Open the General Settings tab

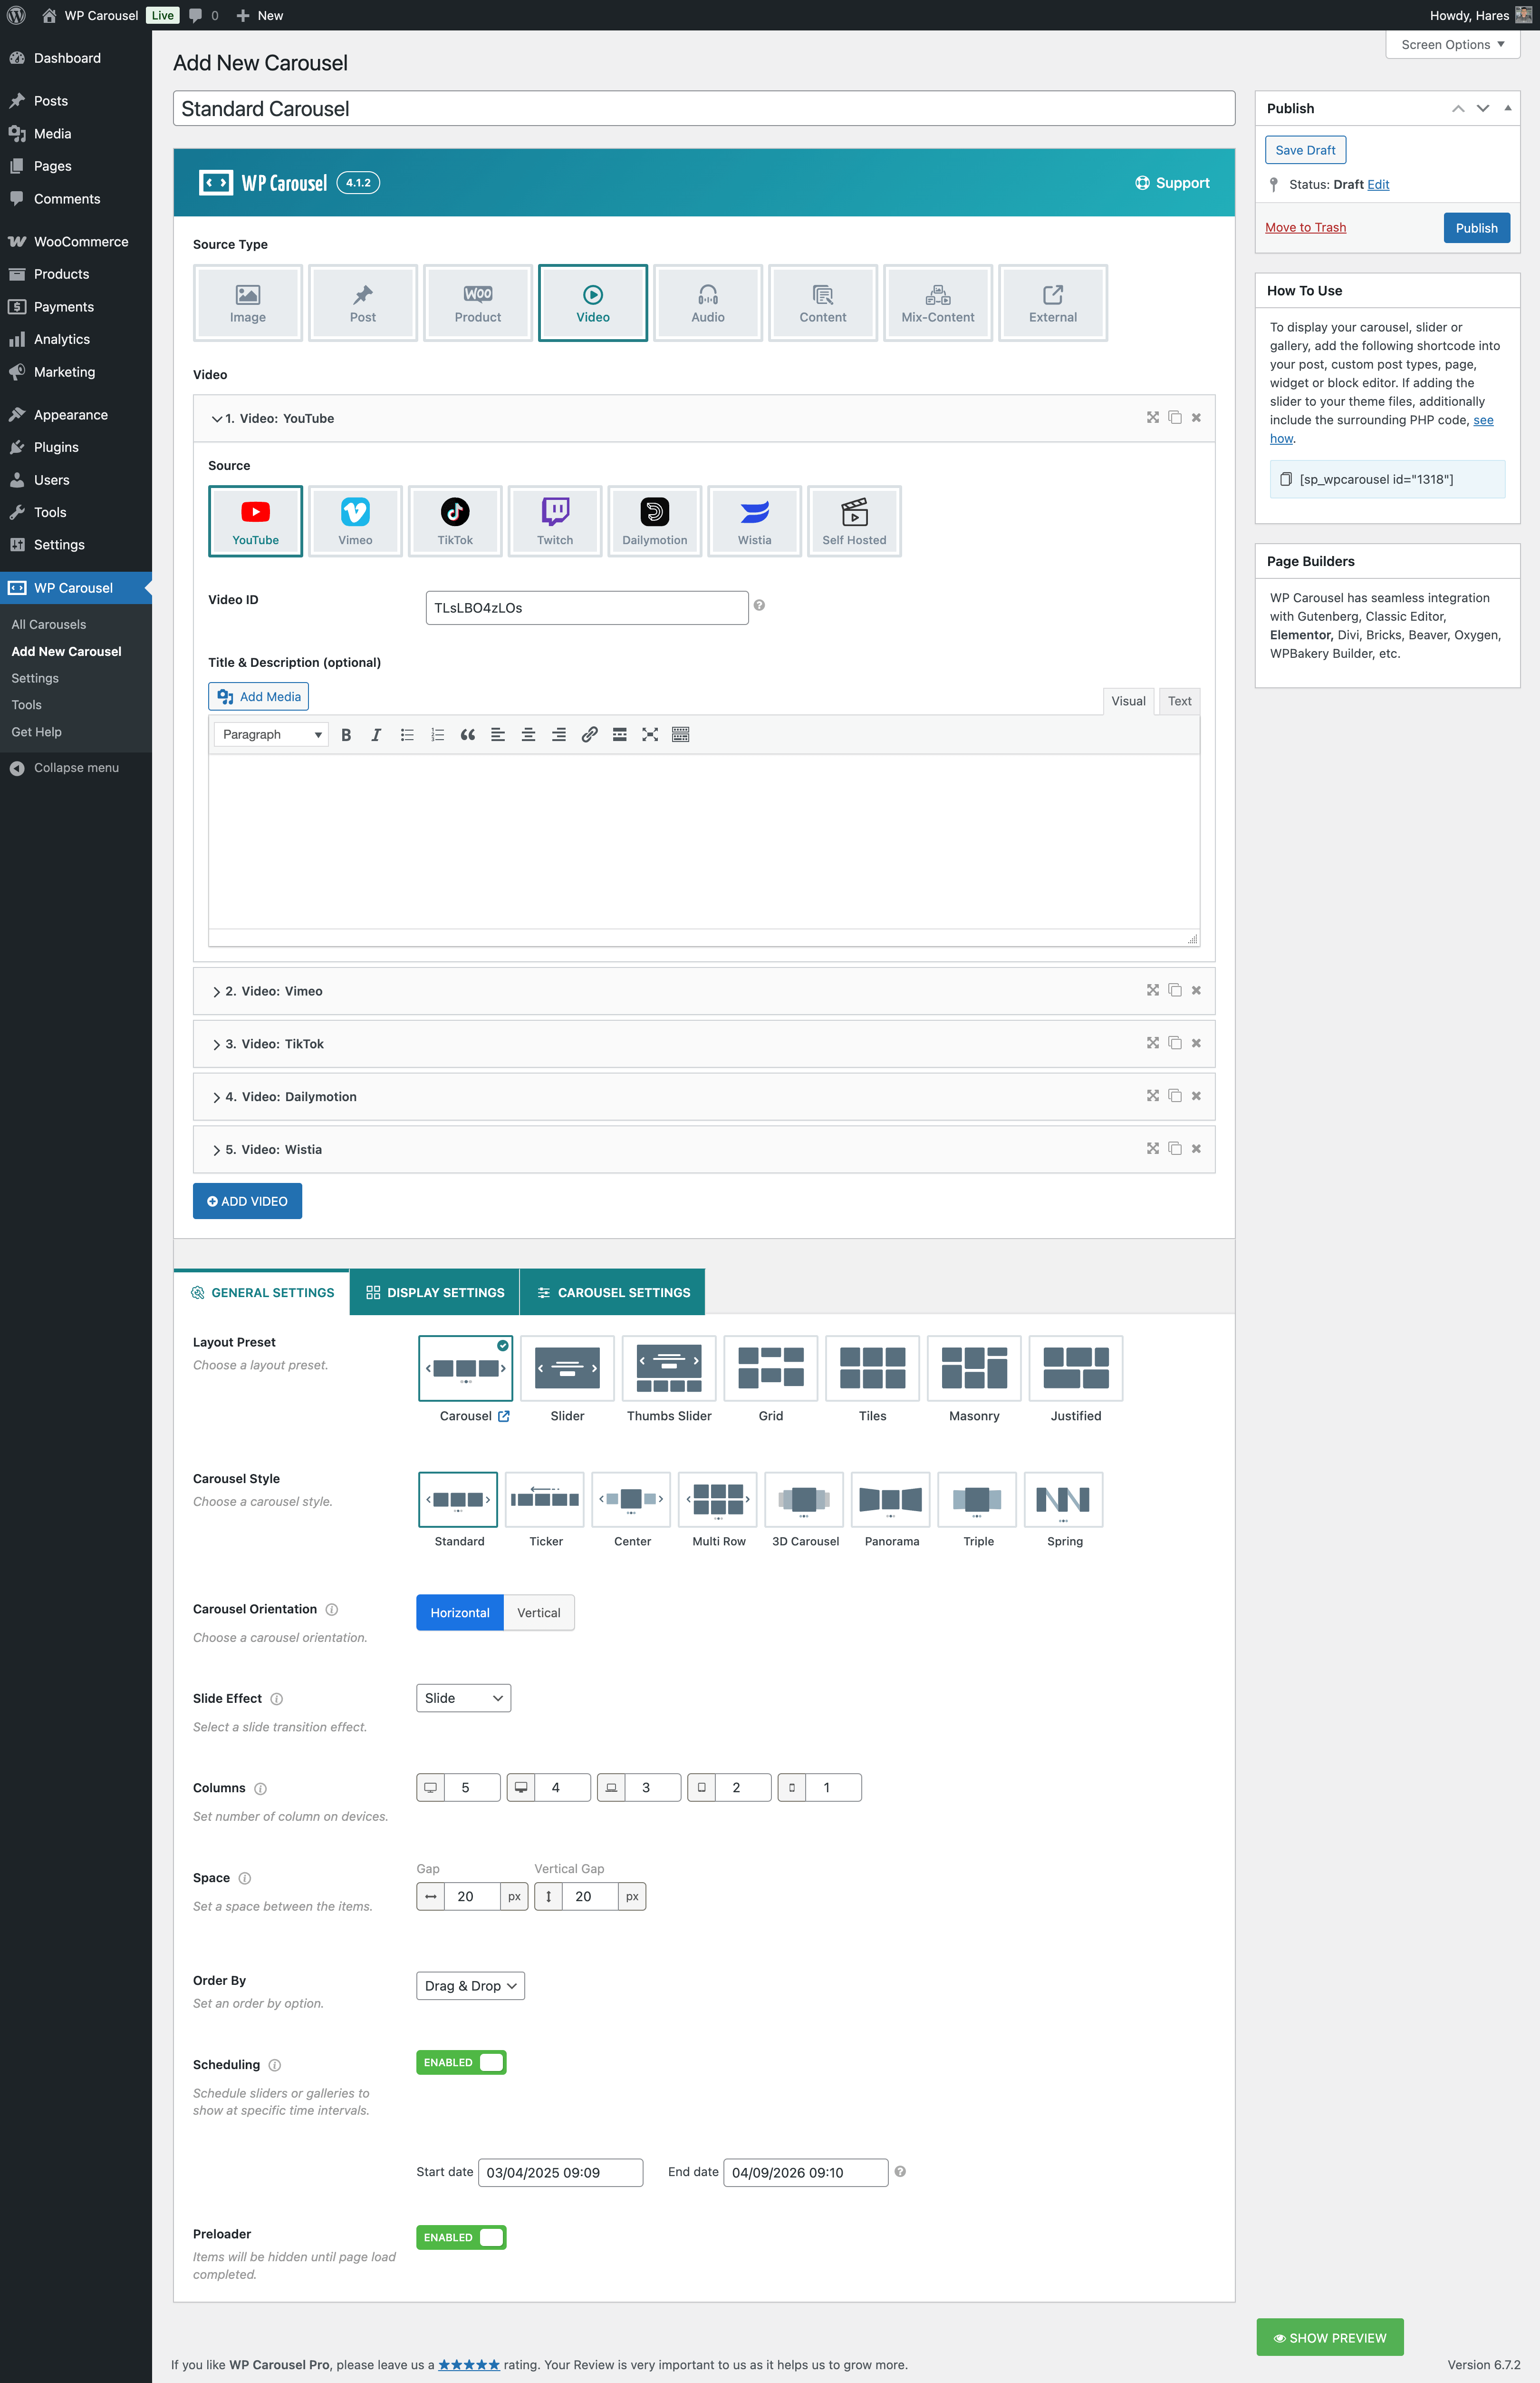(262, 1292)
